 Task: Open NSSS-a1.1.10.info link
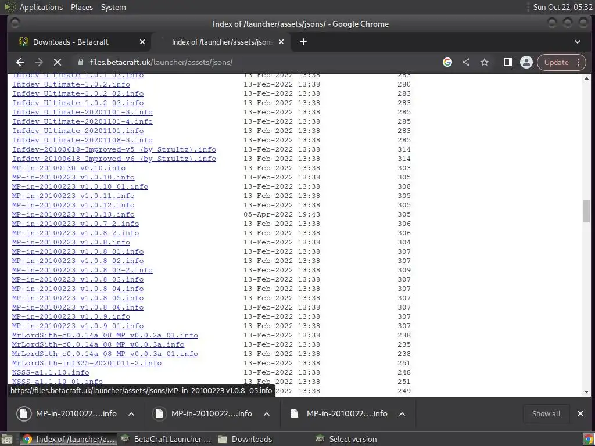click(x=51, y=372)
